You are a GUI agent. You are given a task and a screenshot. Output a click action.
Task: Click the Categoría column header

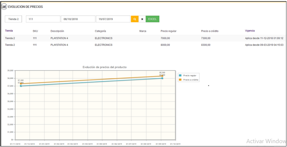tap(100, 31)
